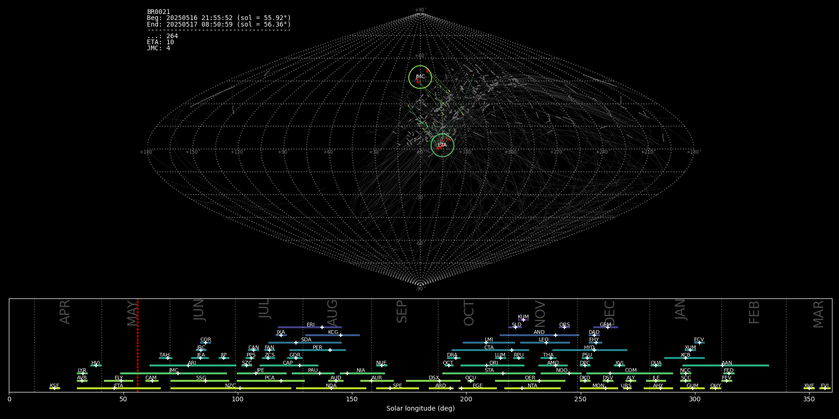Select the EVI shower label in the timeline
Image resolution: width=839 pixels, height=419 pixels.
[x=825, y=386]
